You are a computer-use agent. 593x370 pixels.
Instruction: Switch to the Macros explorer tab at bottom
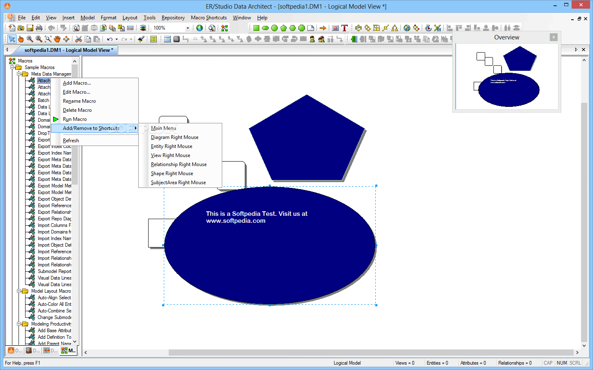(69, 351)
